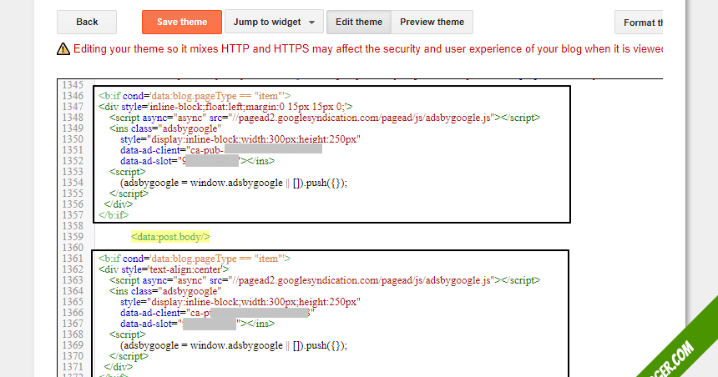Click data-ad-client on line 1351
This screenshot has height=377, width=718.
[x=221, y=150]
